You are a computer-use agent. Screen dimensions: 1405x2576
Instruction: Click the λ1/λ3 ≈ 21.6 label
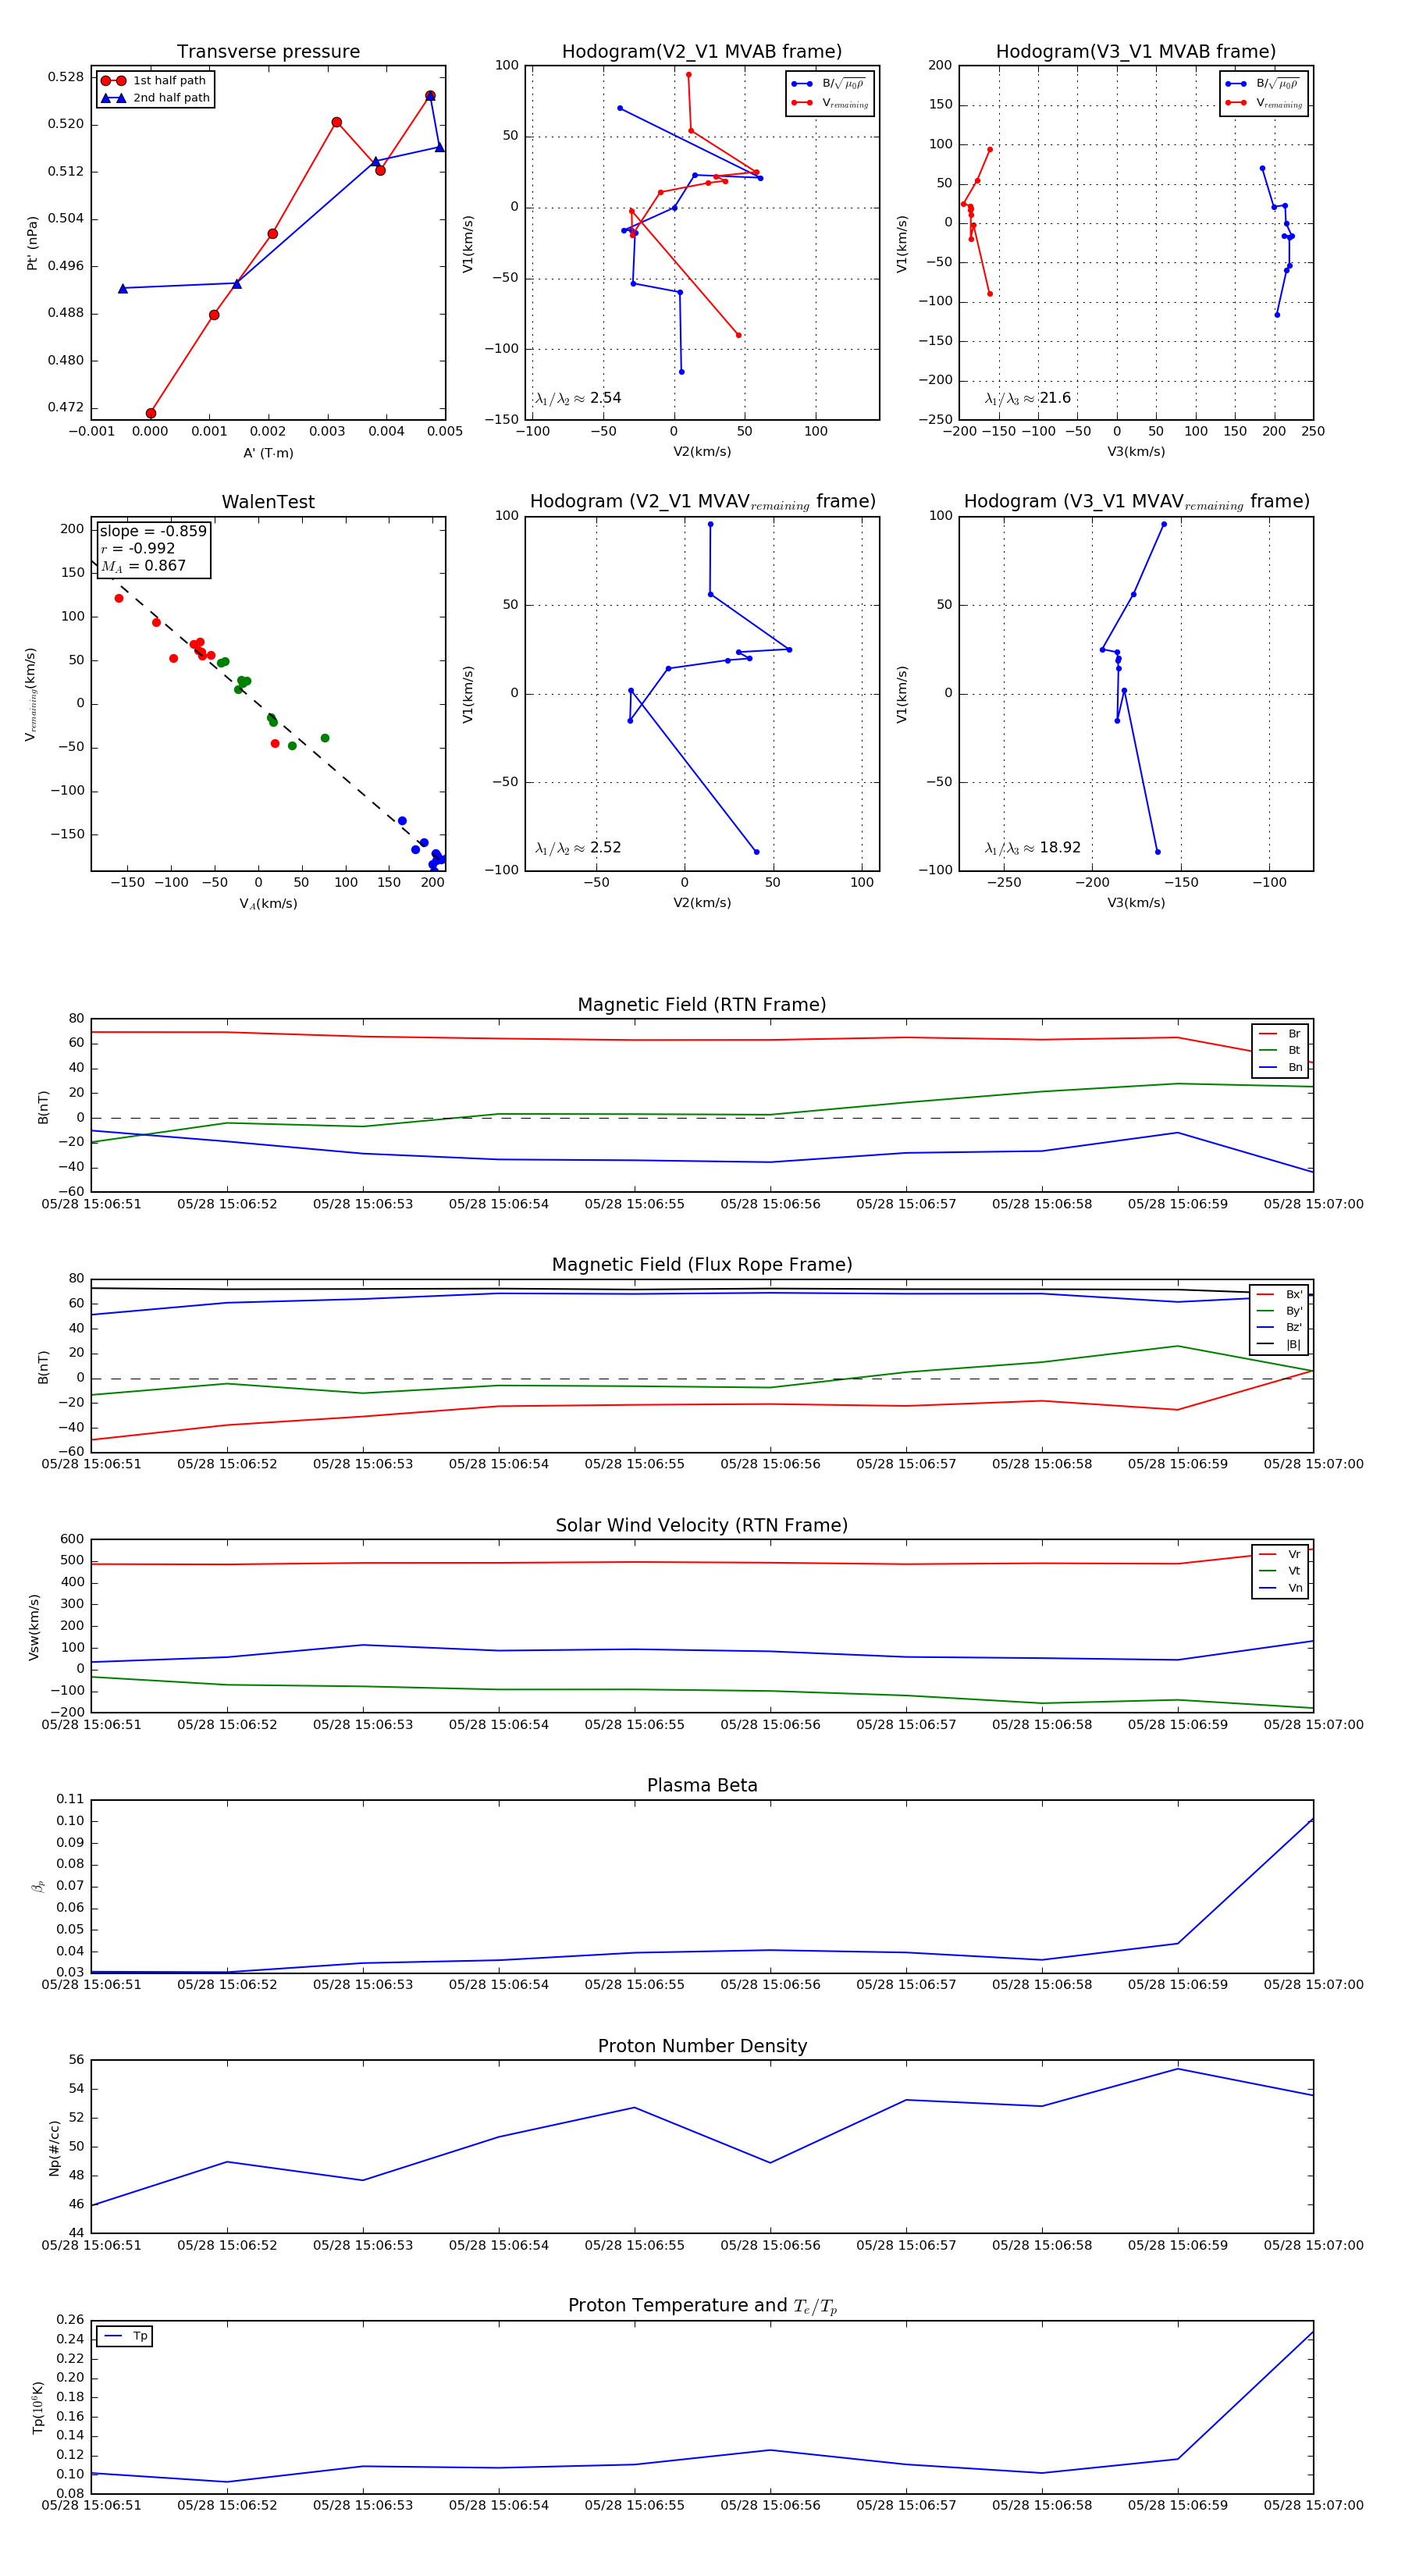[x=1027, y=398]
